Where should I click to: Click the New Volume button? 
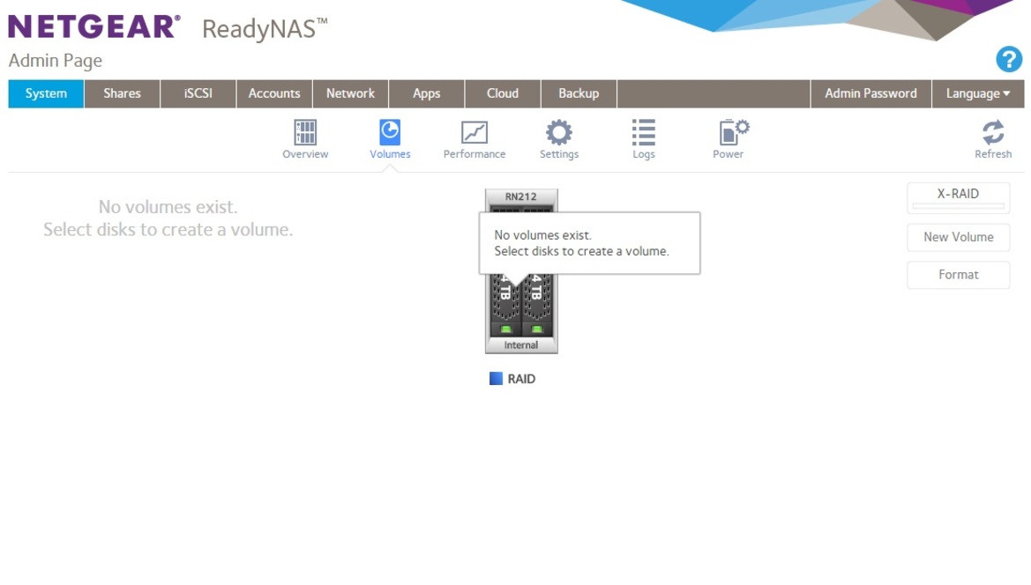[958, 237]
